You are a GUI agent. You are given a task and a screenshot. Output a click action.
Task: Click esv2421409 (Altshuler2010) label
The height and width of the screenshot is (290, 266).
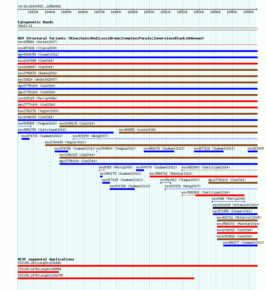[236, 205]
